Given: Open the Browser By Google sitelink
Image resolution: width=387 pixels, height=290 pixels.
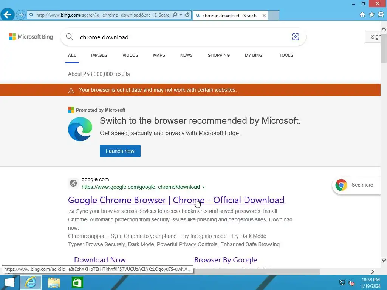Looking at the screenshot, I should pos(226,260).
